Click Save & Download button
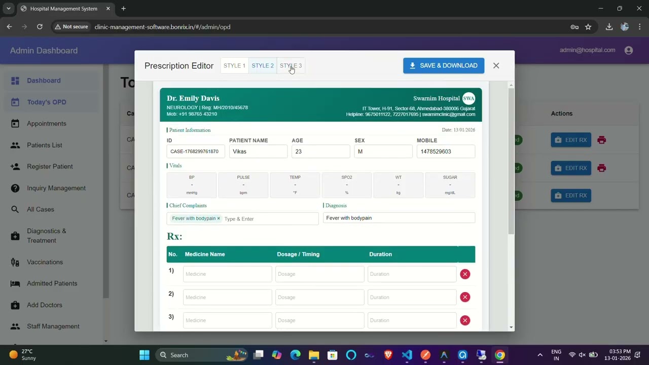Image resolution: width=649 pixels, height=365 pixels. [x=444, y=65]
